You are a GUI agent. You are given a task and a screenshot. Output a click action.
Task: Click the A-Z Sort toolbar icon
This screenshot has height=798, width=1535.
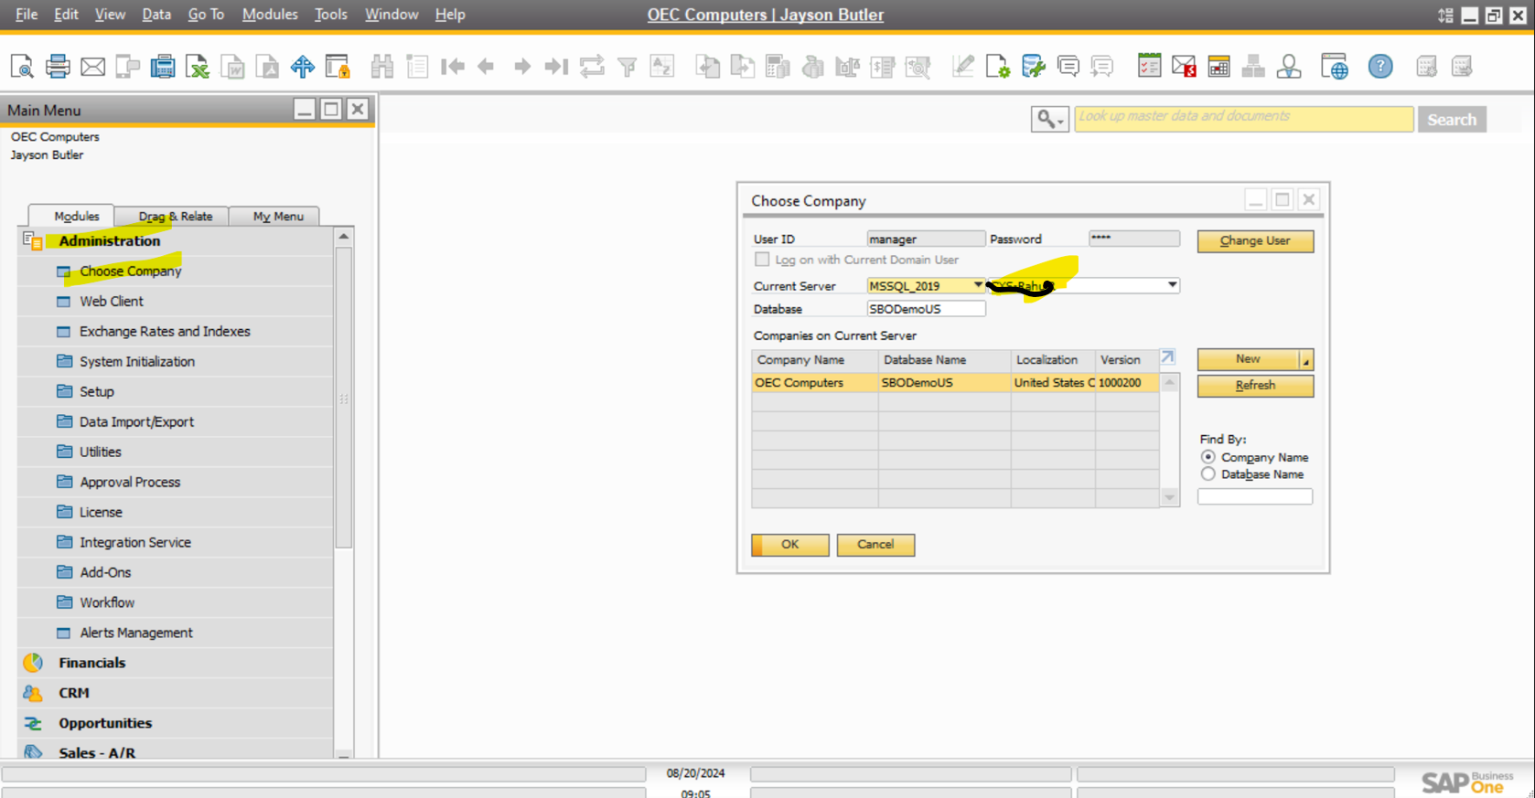[x=661, y=66]
